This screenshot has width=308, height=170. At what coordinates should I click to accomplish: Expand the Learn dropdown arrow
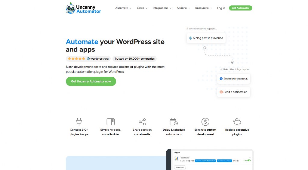tap(146, 8)
